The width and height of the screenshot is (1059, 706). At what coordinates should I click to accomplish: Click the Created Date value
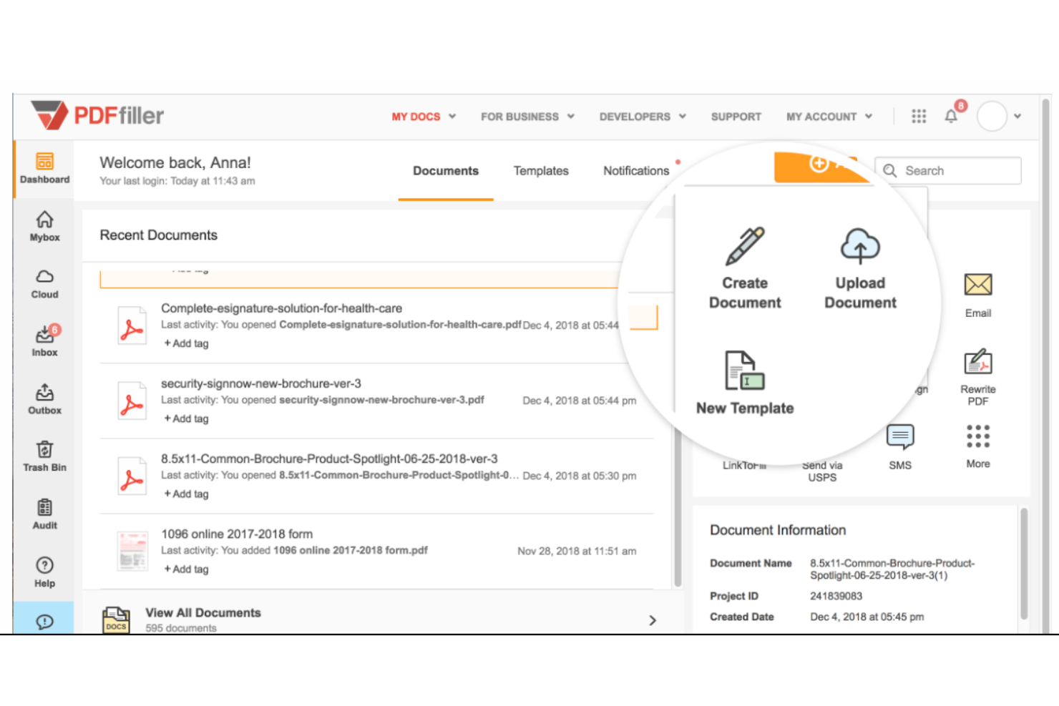(x=867, y=617)
